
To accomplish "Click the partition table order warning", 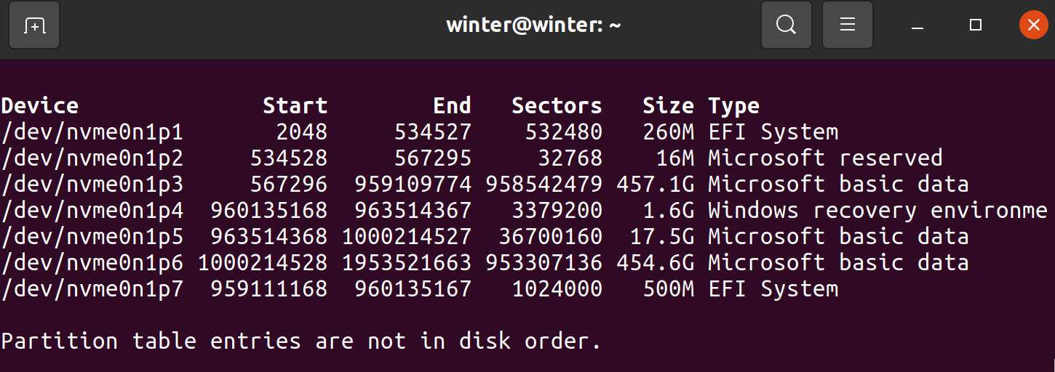I will (301, 341).
